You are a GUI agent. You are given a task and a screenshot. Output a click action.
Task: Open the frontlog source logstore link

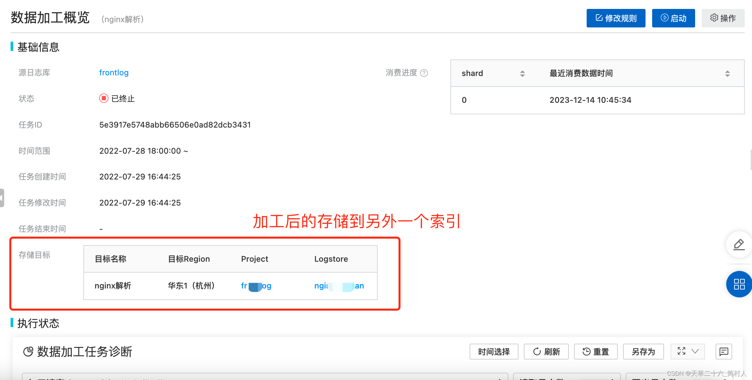click(114, 73)
